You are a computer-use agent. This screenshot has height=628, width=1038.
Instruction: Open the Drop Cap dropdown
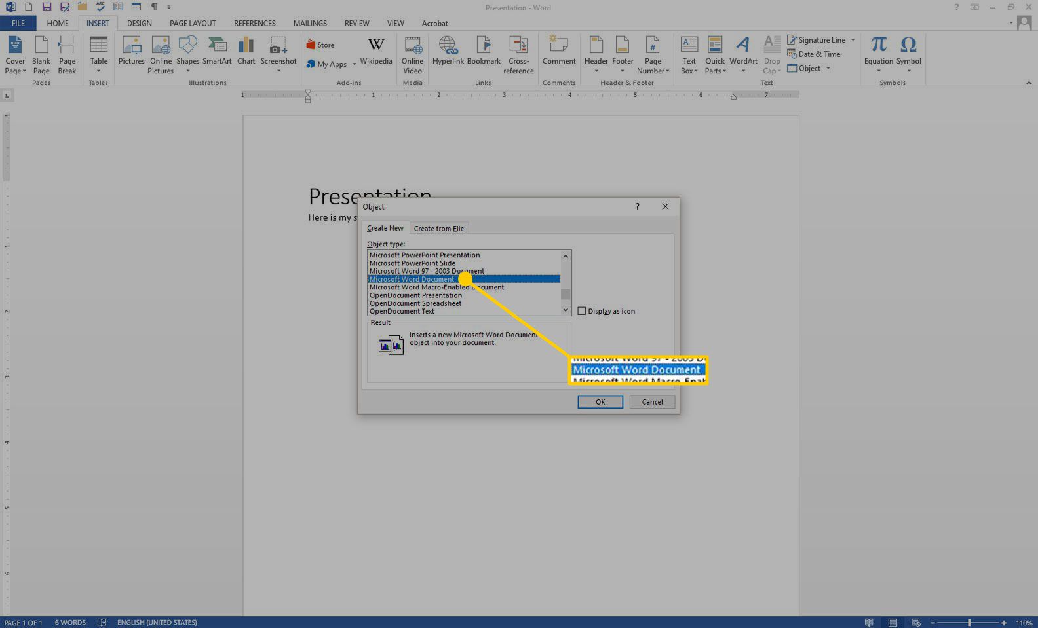tap(772, 56)
